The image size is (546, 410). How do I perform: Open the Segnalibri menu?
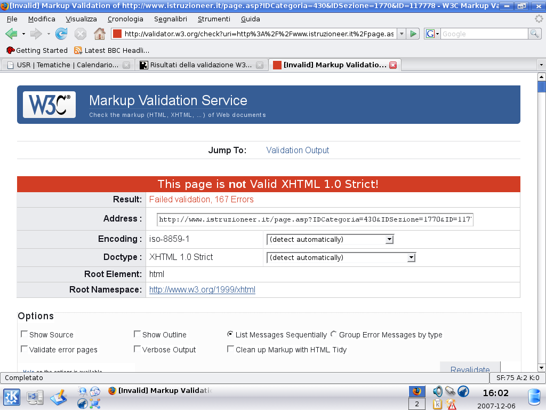tap(171, 19)
